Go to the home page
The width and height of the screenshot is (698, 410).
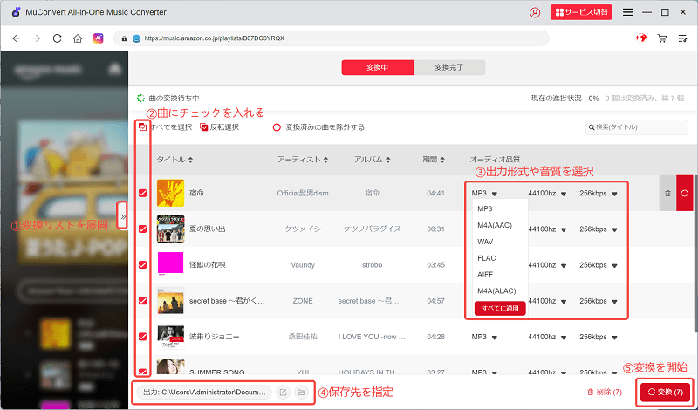[78, 38]
